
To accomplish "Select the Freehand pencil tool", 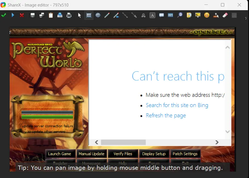I will click(x=107, y=15).
